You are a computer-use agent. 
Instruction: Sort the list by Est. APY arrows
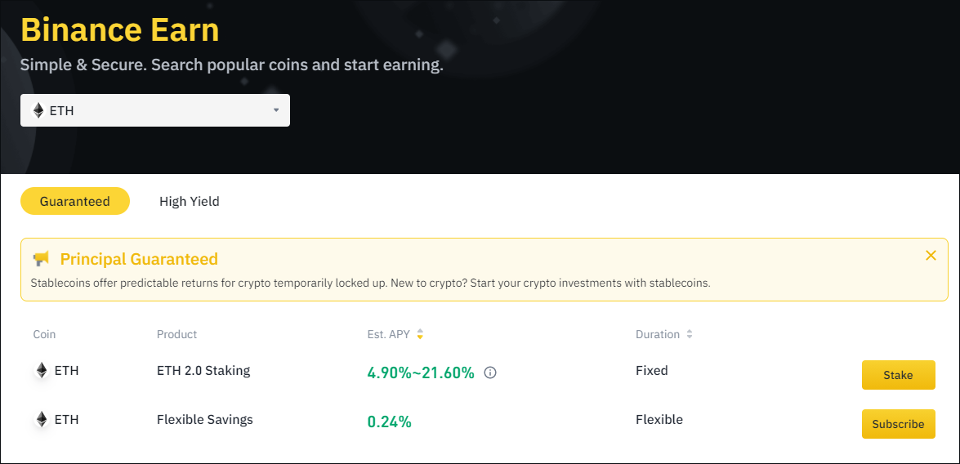click(420, 334)
